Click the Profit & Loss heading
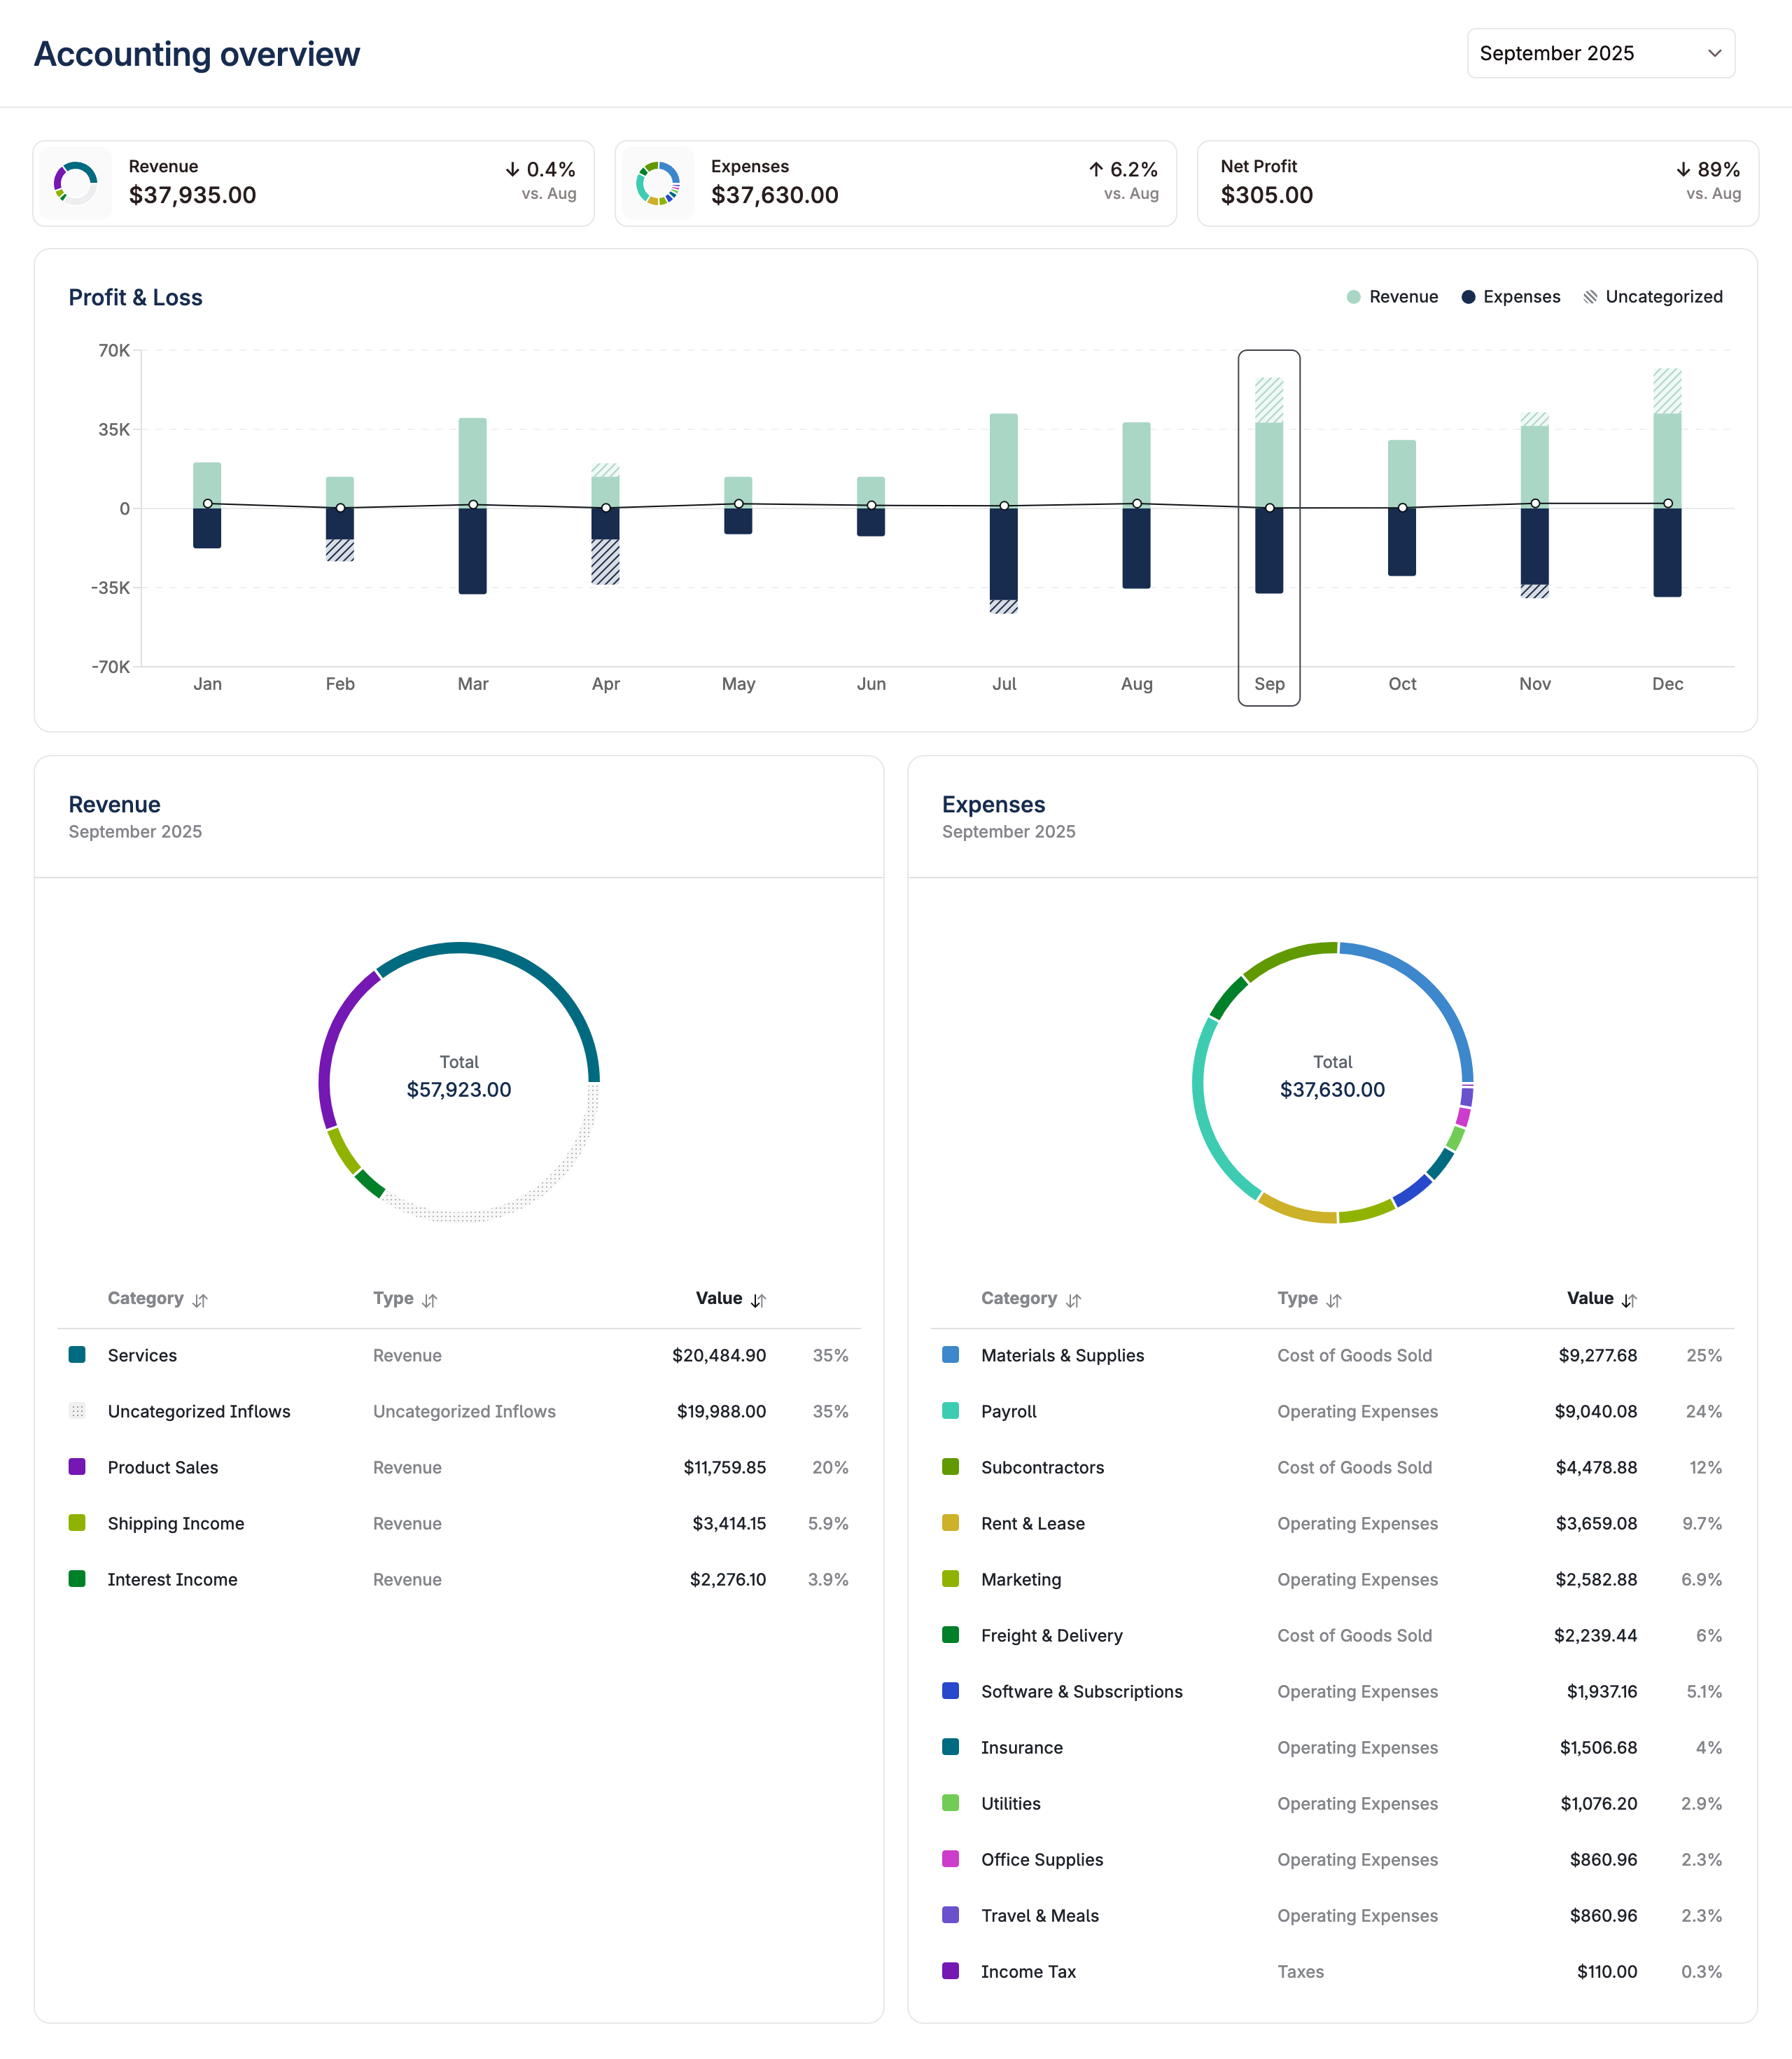The height and width of the screenshot is (2059, 1792). coord(136,297)
